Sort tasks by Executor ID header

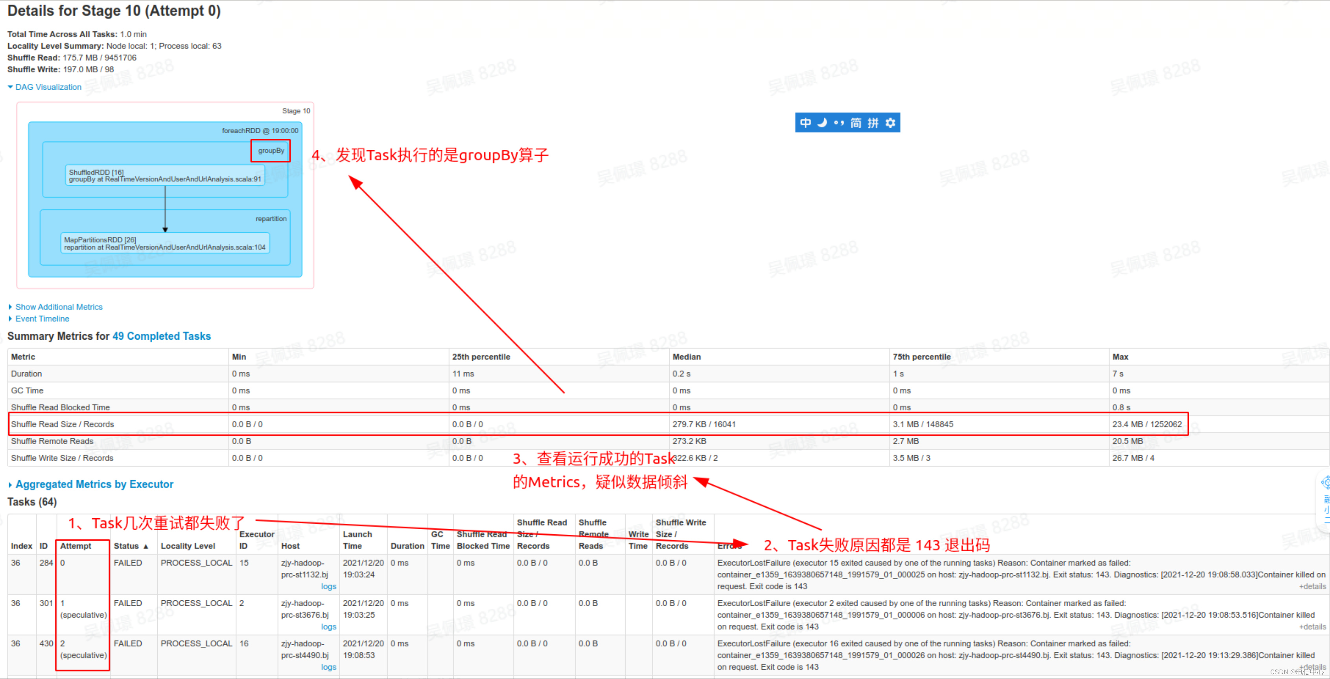tap(257, 540)
